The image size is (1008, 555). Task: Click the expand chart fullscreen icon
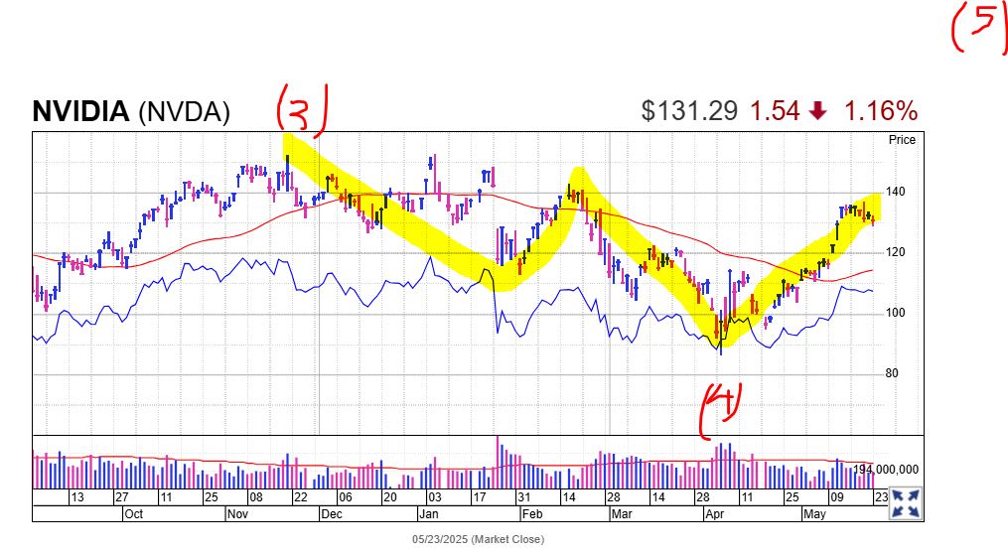click(904, 503)
